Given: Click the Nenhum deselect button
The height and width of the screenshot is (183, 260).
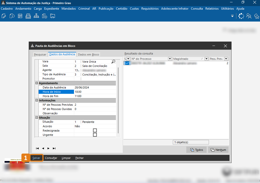Looking at the screenshot, I should [x=218, y=150].
